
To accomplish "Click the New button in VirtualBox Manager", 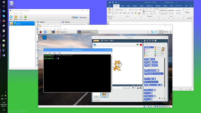I will [x=11, y=17].
